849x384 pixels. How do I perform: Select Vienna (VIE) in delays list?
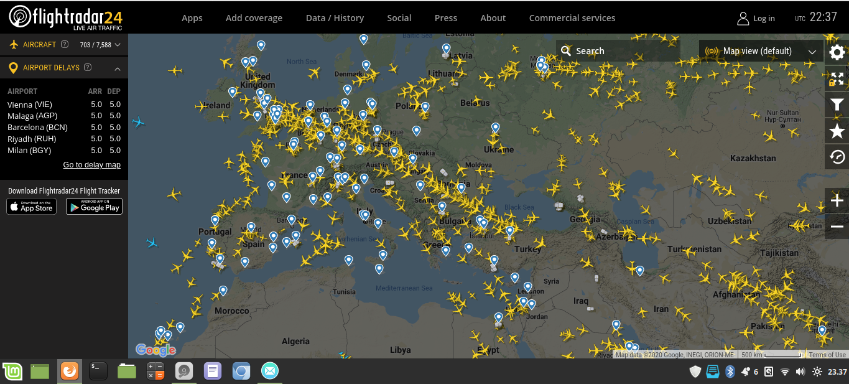[64, 105]
